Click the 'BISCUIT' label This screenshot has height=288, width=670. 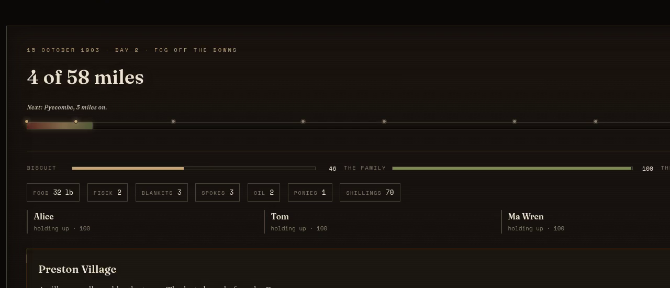(x=42, y=168)
